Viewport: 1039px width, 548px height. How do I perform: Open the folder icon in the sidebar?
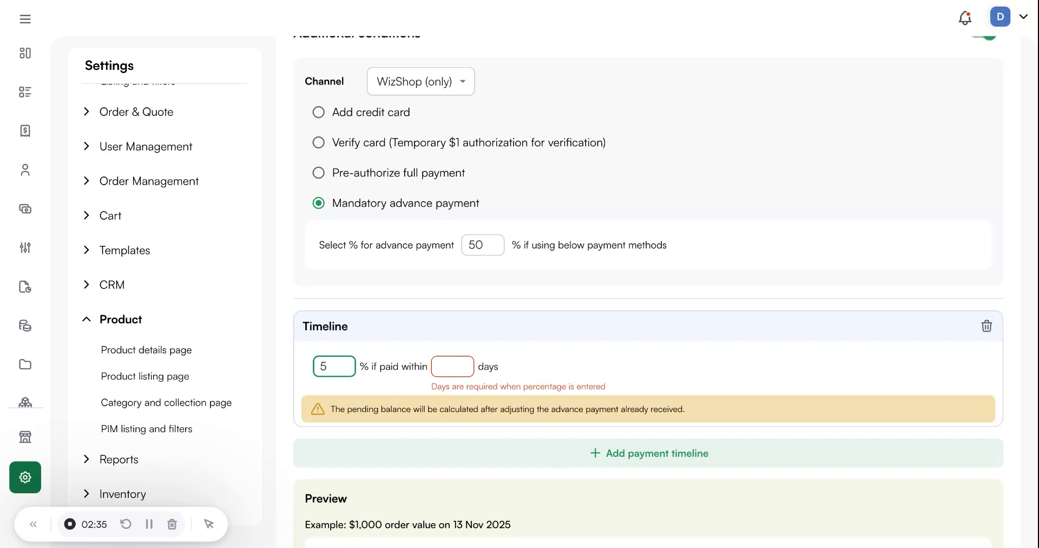25,364
